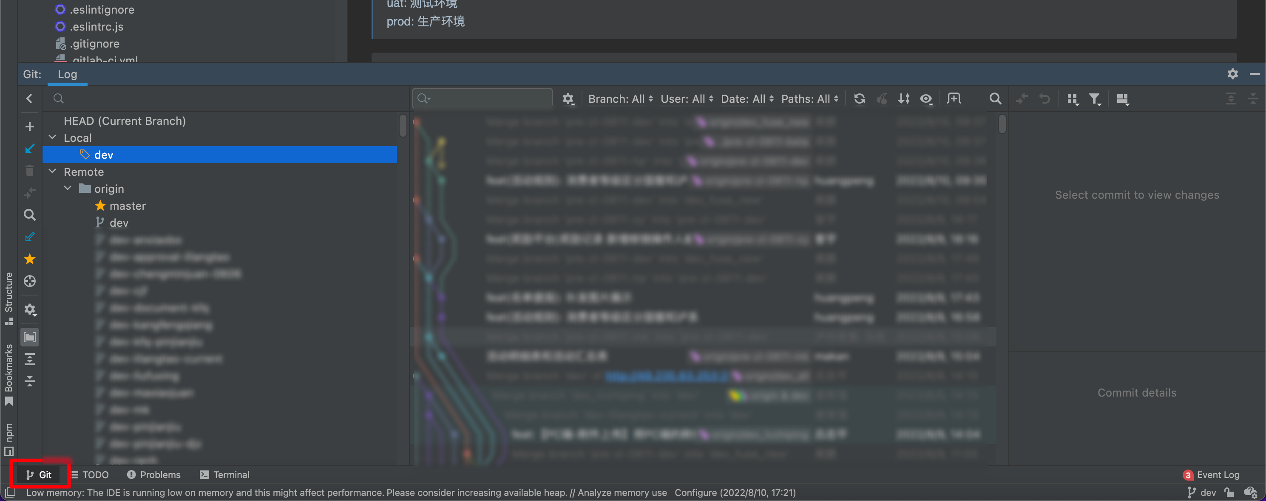Click the delete branch trash icon

[x=29, y=170]
